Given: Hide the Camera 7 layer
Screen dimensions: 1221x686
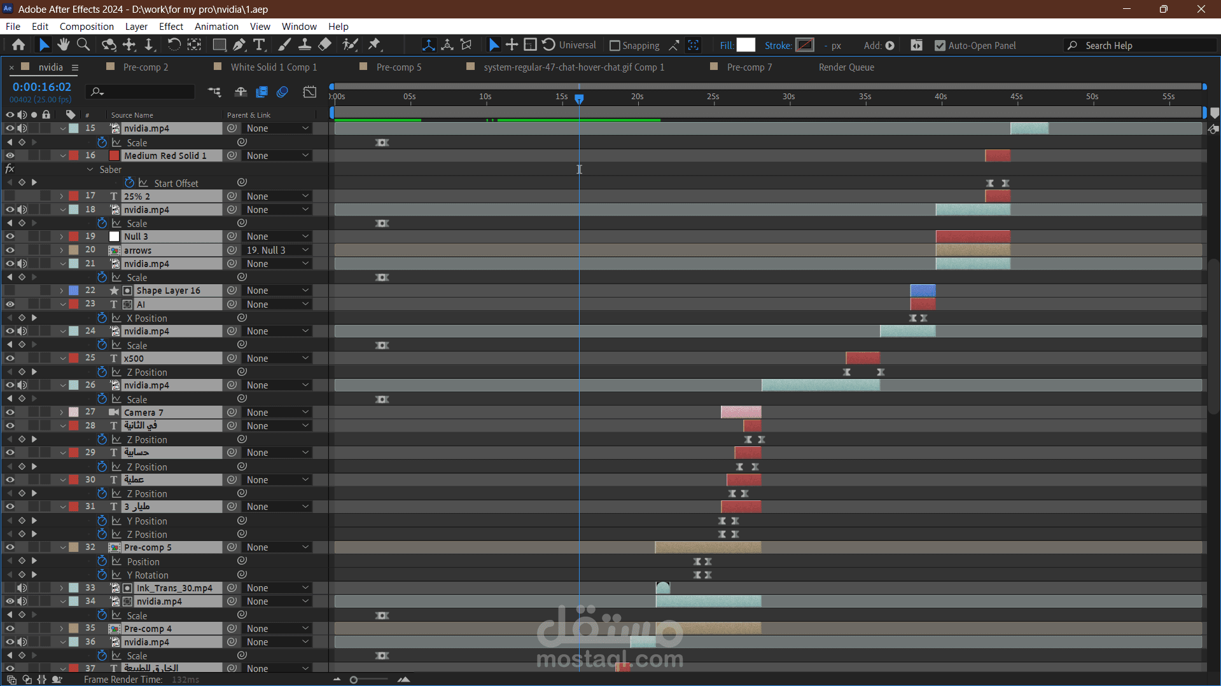Looking at the screenshot, I should (x=10, y=412).
